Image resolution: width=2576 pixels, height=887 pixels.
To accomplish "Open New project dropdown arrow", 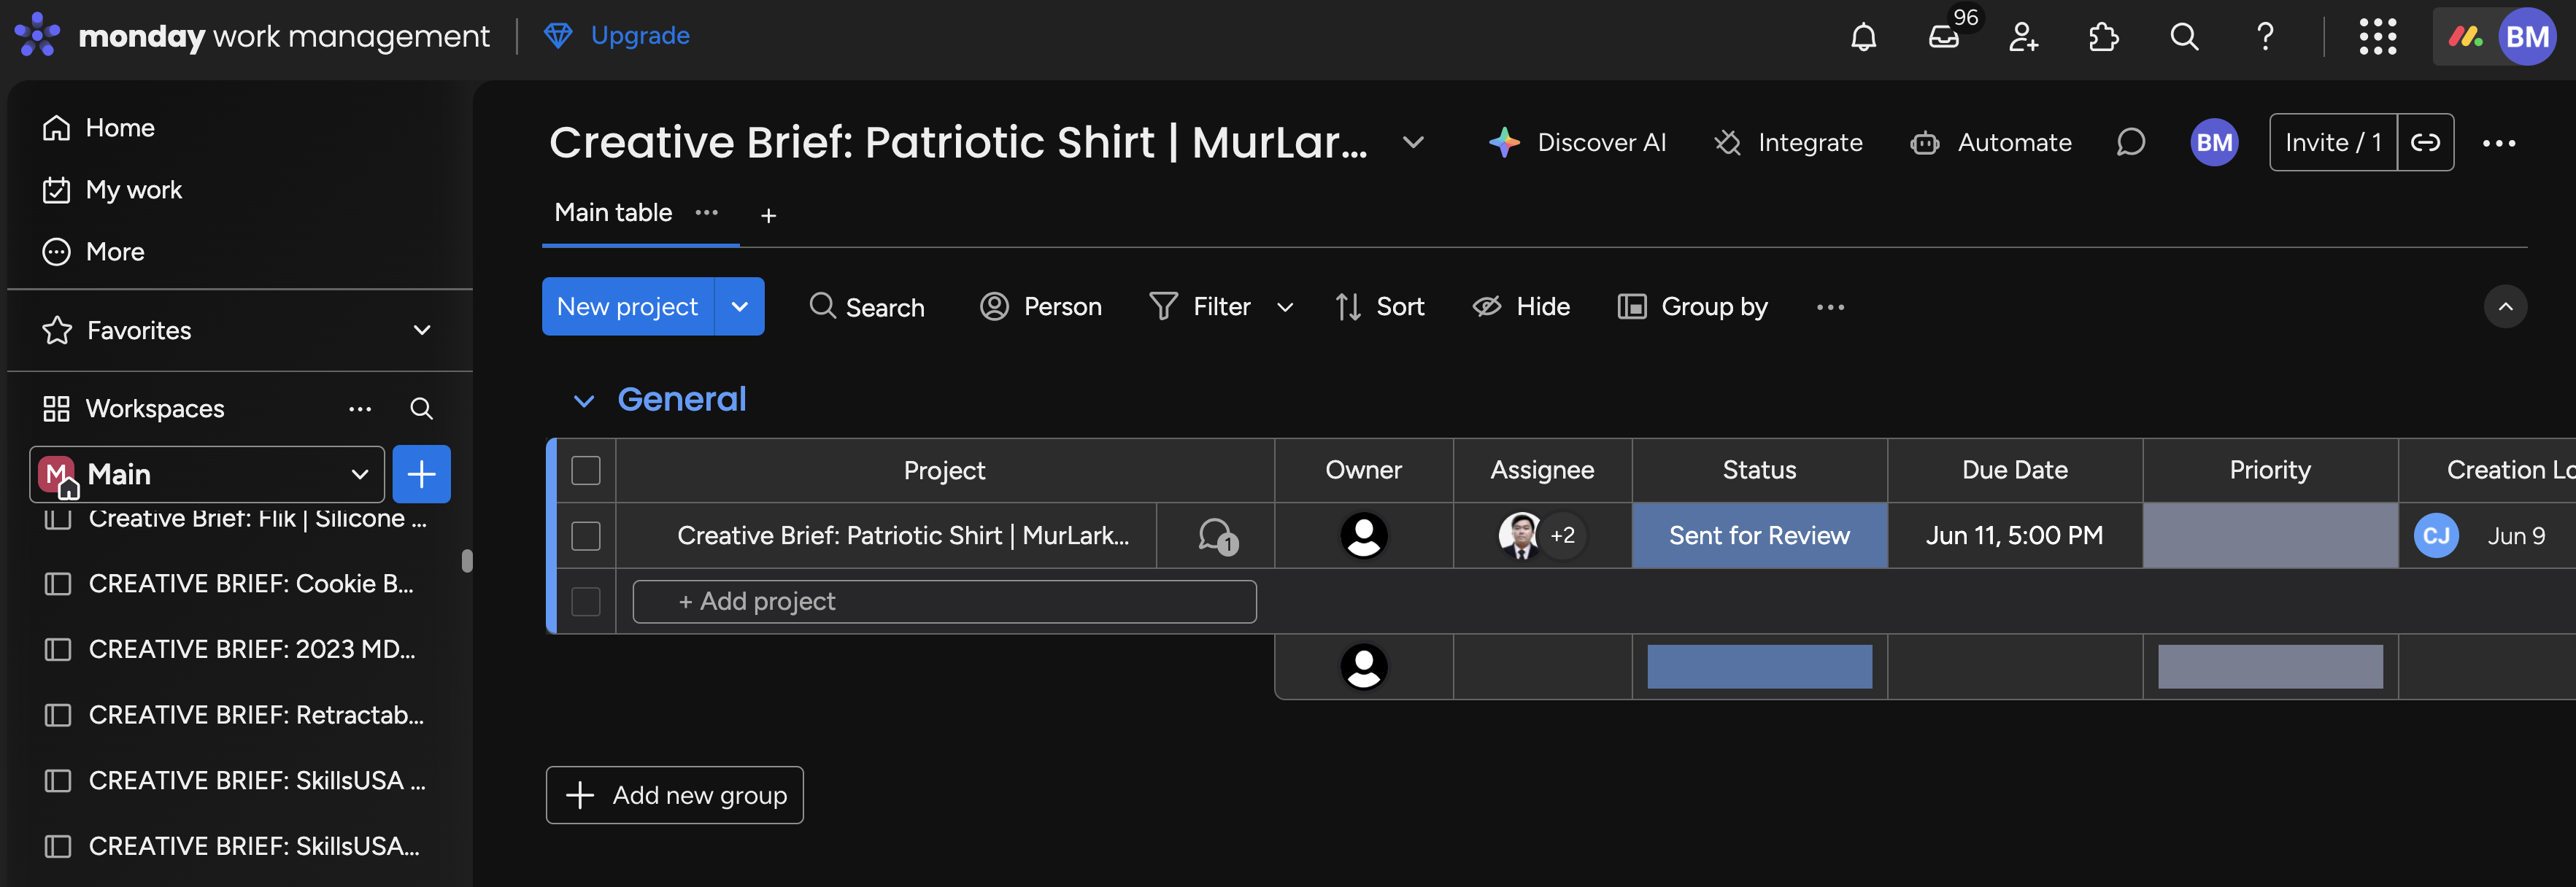I will click(740, 307).
